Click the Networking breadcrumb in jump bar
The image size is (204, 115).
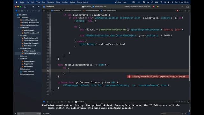[77, 11]
